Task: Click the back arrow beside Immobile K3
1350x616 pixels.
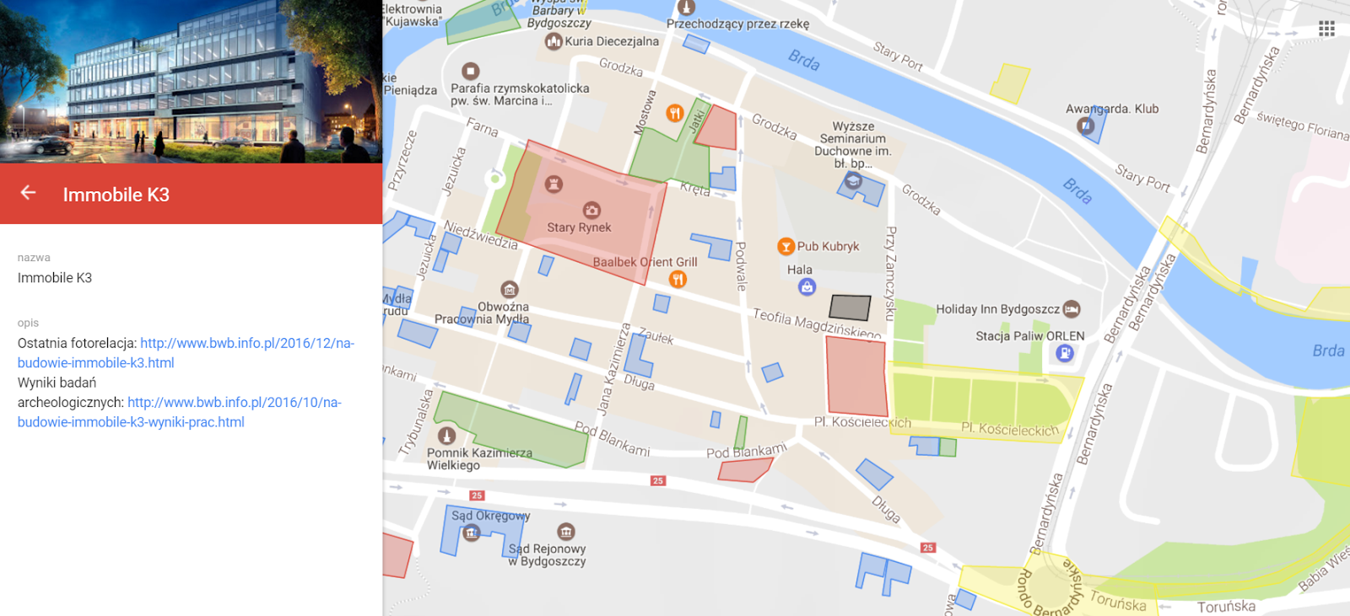Action: [x=28, y=193]
